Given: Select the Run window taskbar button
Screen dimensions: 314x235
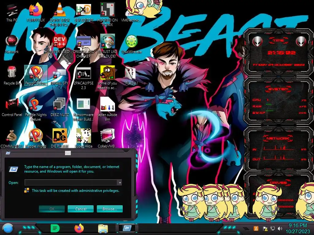Looking at the screenshot, I should click(127, 228).
